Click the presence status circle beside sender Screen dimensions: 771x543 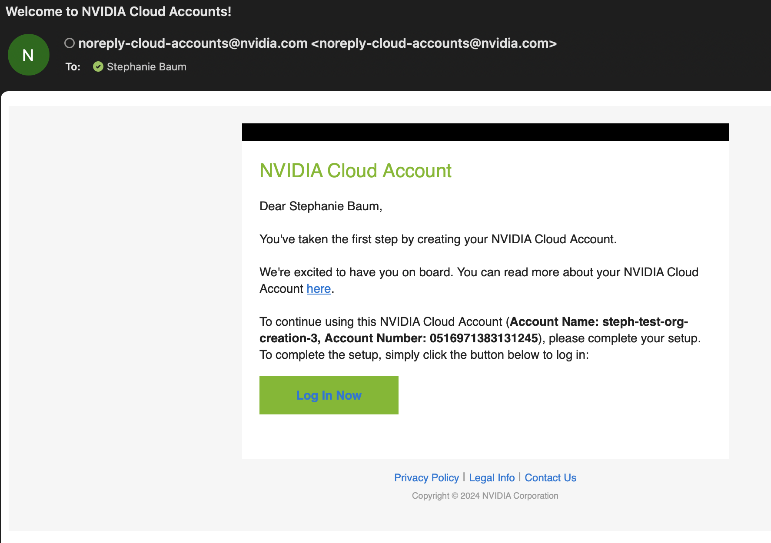pyautogui.click(x=70, y=43)
